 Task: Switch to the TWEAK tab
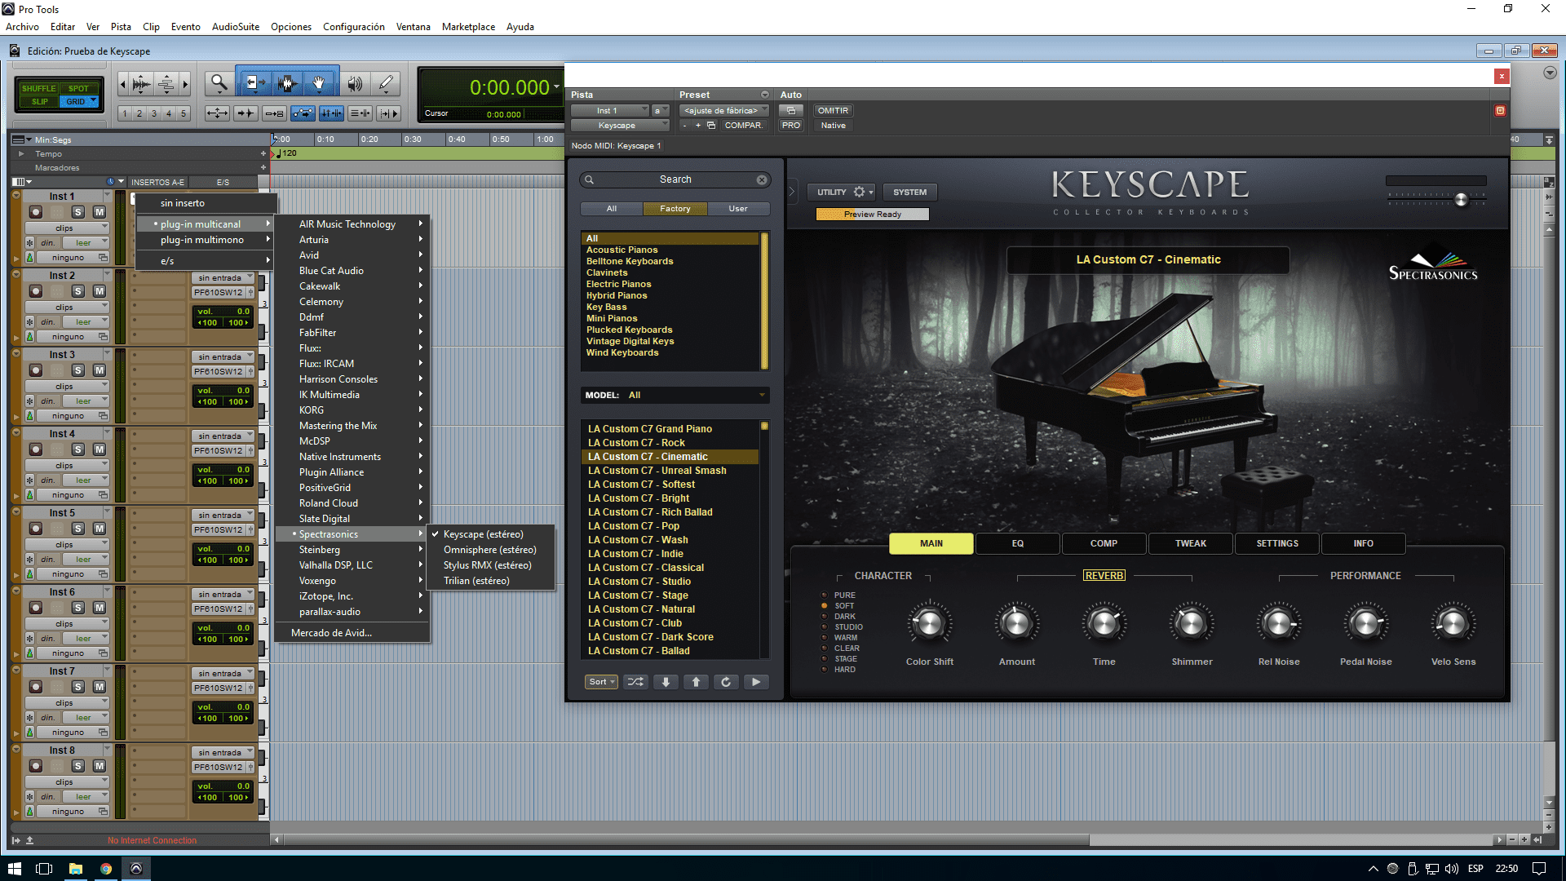click(x=1190, y=543)
